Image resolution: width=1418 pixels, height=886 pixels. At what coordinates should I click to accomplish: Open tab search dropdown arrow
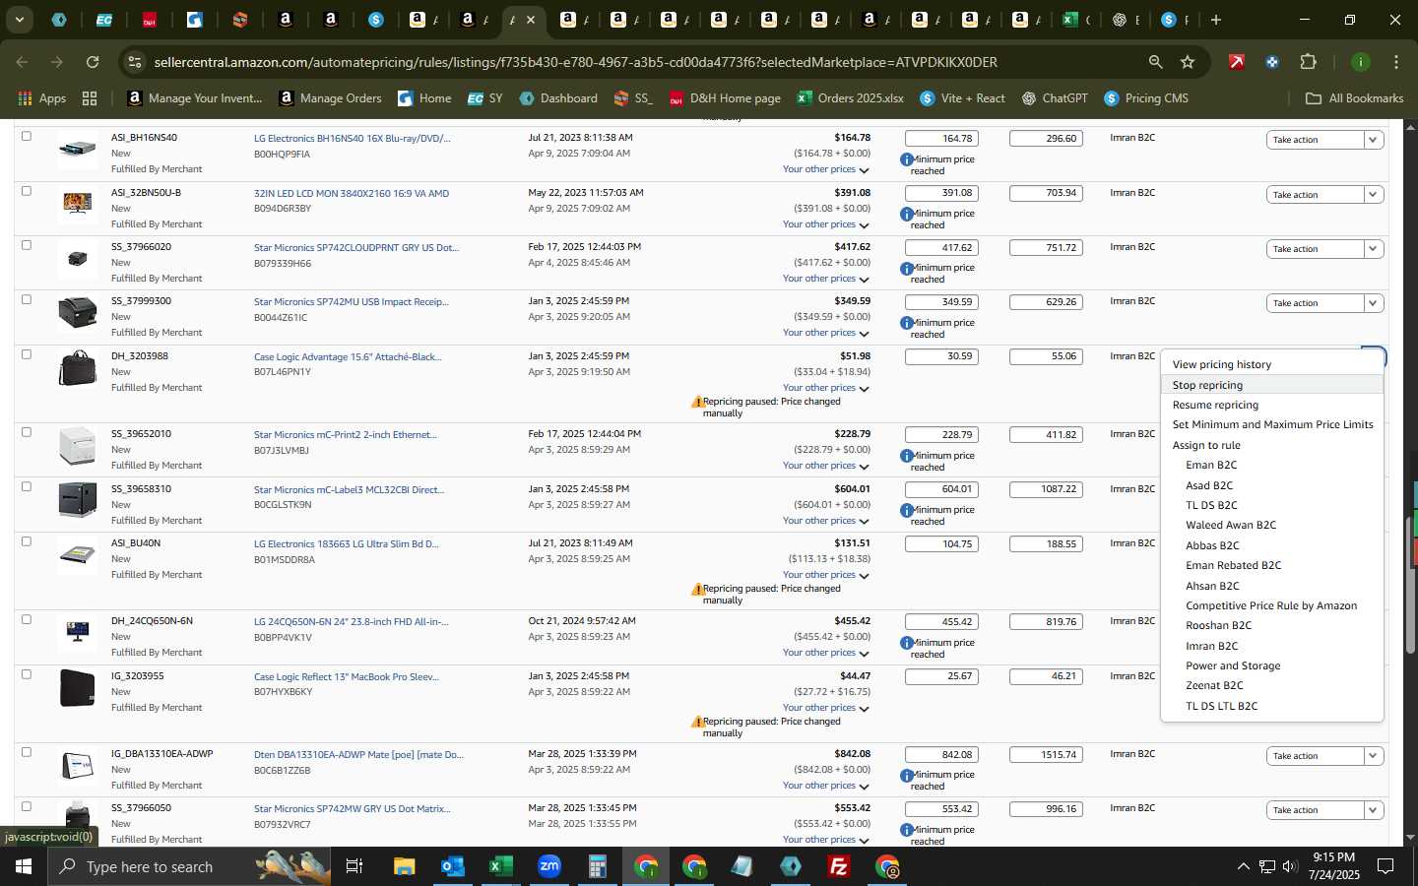pos(19,20)
